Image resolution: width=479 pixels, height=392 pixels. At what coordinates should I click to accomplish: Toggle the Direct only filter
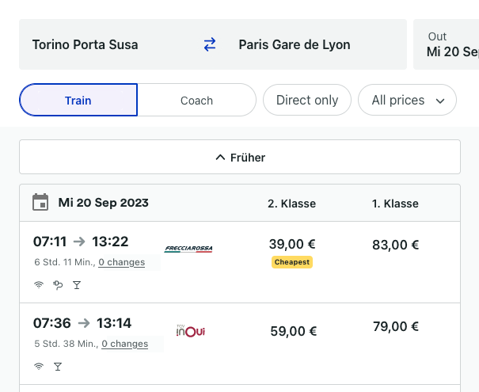click(x=306, y=101)
